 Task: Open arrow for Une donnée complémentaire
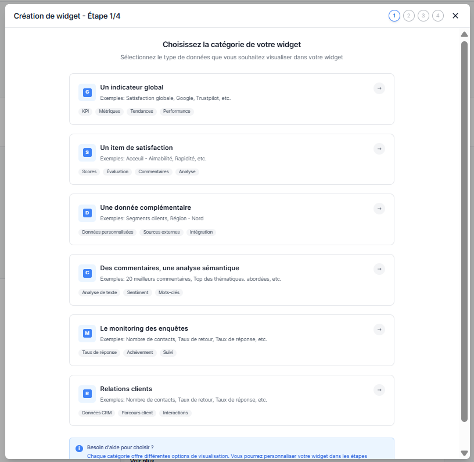379,209
